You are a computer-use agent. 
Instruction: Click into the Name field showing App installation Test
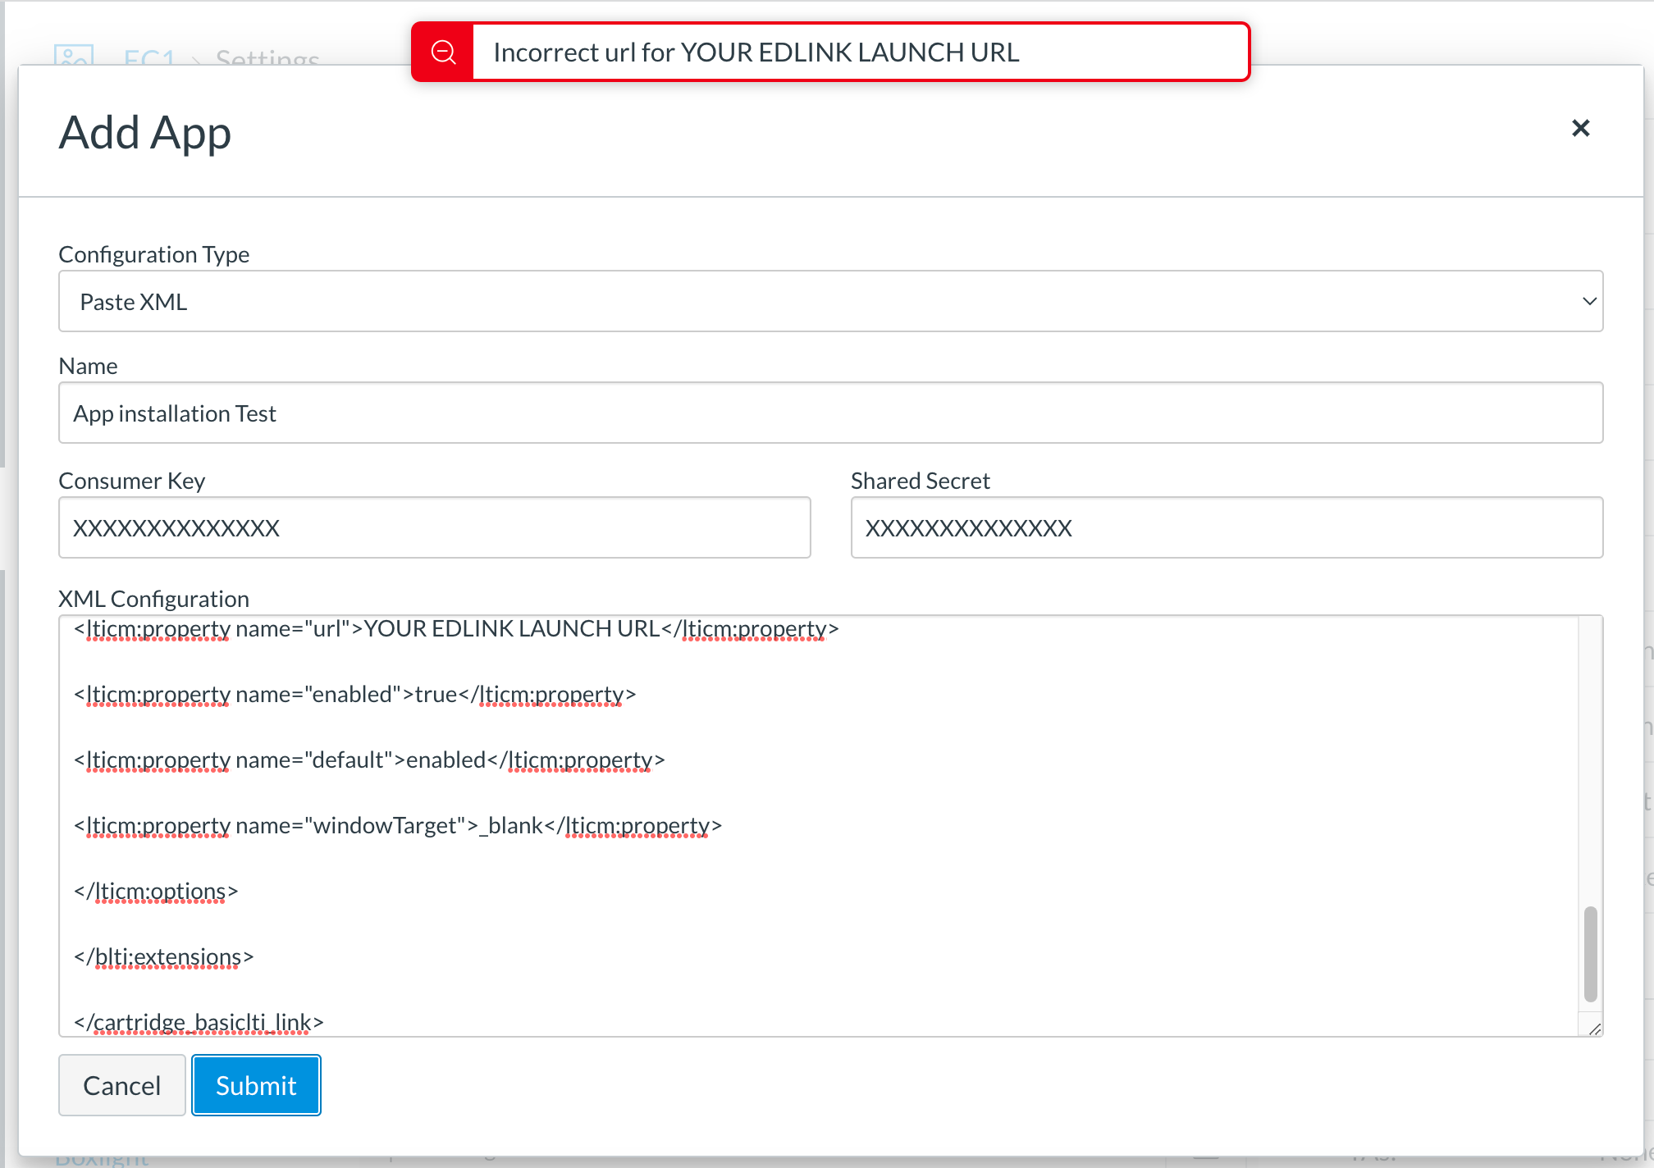coord(830,413)
